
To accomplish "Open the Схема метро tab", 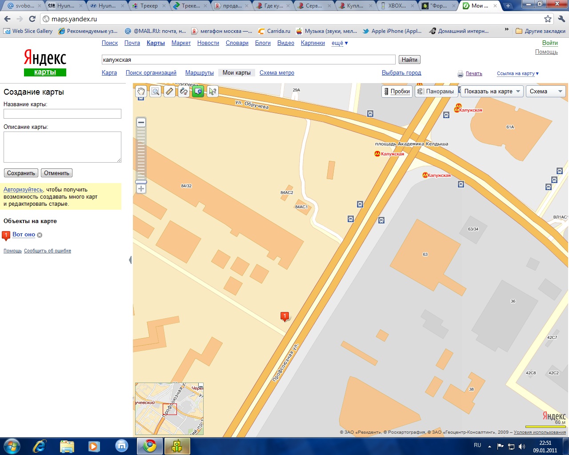I will 276,73.
